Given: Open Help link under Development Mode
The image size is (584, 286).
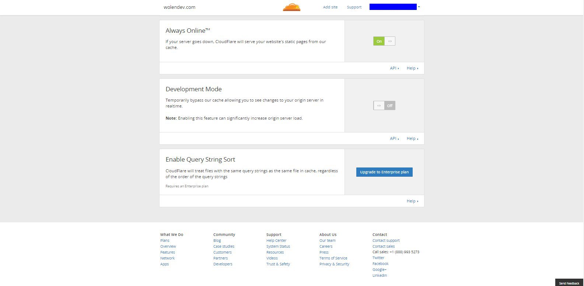Looking at the screenshot, I should coord(412,138).
